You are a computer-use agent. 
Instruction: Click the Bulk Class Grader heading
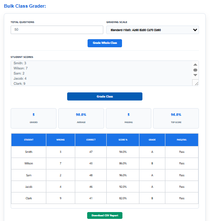[25, 6]
